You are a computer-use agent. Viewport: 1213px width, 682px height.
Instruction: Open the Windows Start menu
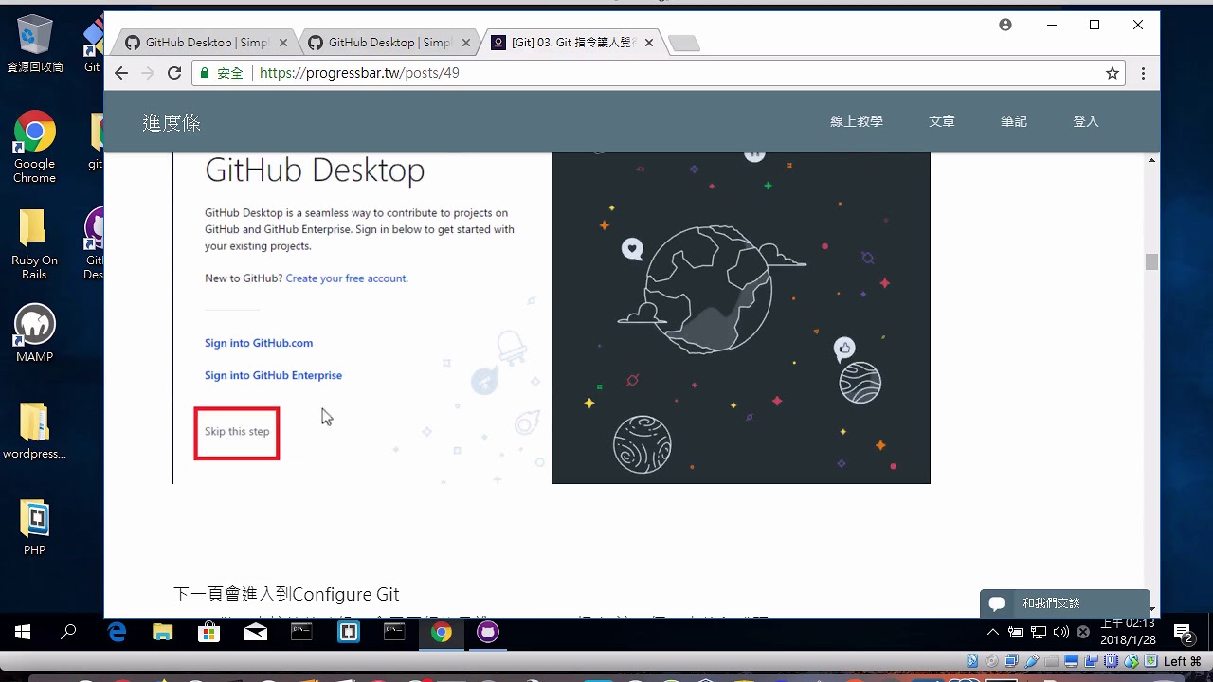(x=23, y=632)
